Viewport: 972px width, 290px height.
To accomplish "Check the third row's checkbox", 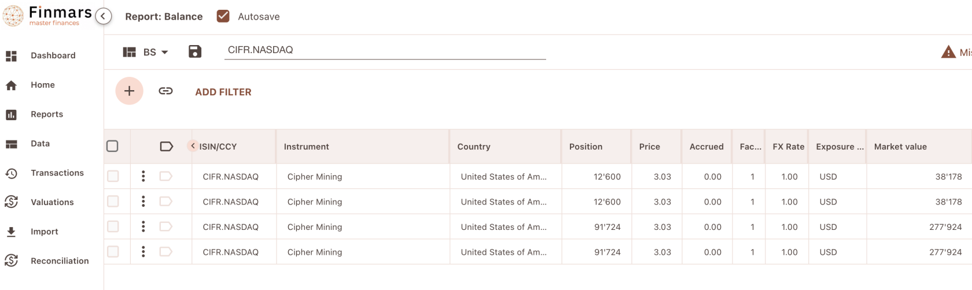I will [113, 226].
